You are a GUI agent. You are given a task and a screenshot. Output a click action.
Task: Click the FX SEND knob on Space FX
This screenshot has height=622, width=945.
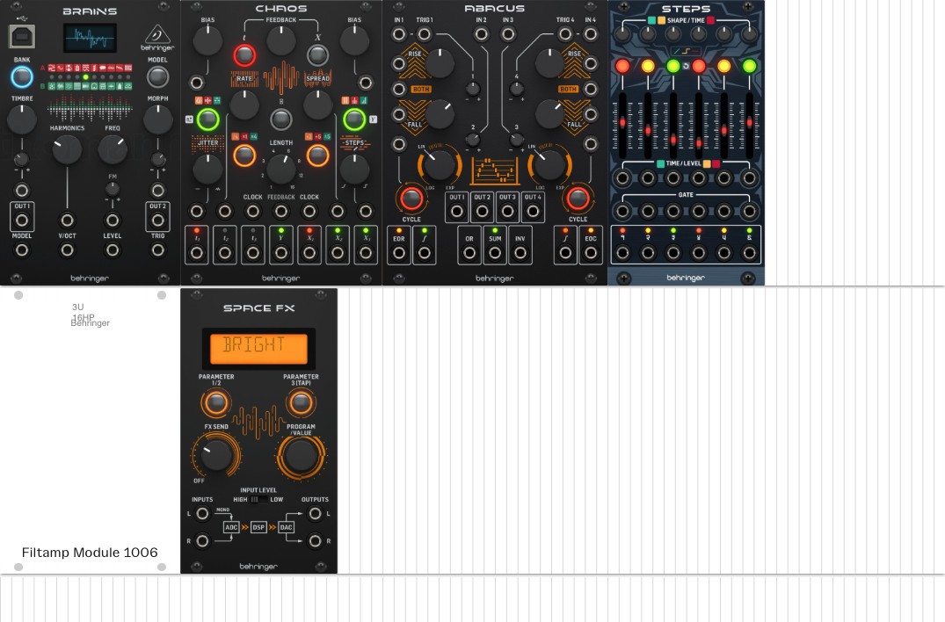[x=215, y=454]
